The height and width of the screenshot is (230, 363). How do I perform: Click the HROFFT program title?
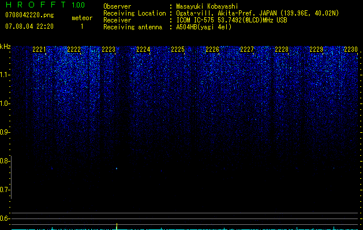tap(36, 5)
